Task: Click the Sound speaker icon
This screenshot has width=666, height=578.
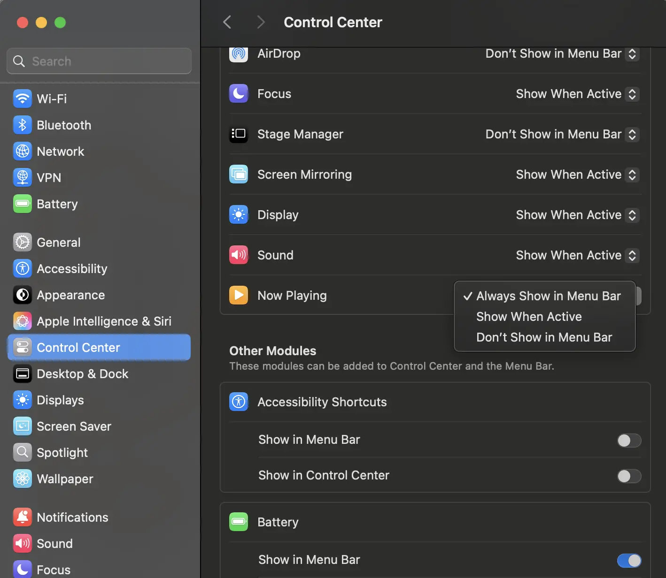Action: pyautogui.click(x=239, y=255)
